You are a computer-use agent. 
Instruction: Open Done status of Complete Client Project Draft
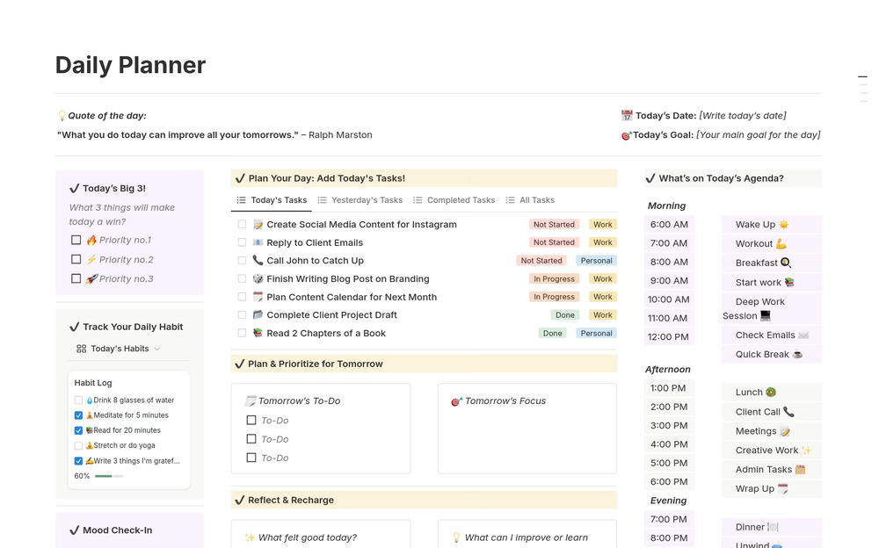tap(565, 315)
